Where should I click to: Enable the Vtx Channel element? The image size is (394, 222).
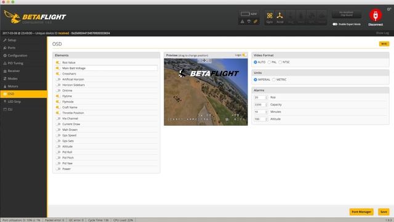(58, 118)
